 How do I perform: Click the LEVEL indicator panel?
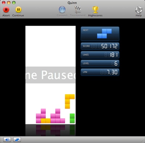[x=100, y=63]
